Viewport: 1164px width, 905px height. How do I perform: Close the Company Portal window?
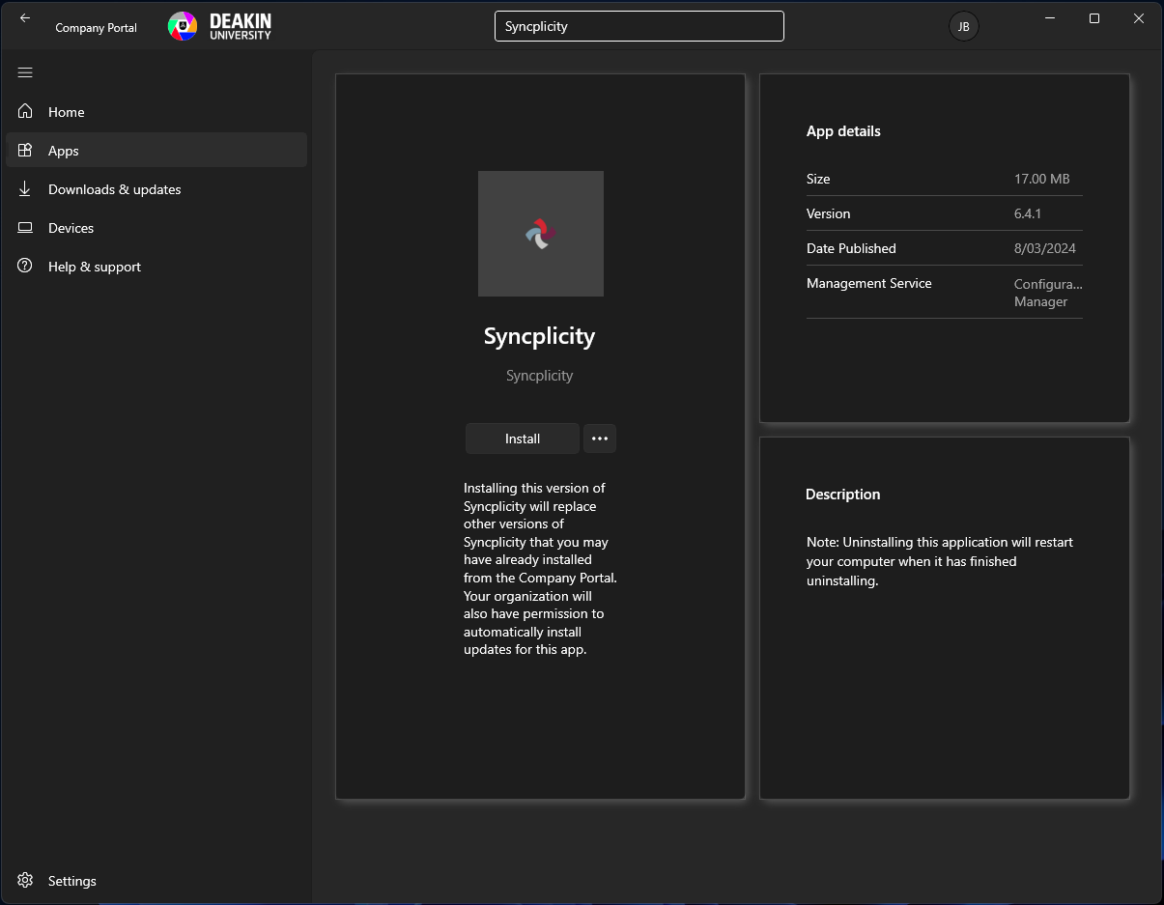pyautogui.click(x=1139, y=18)
